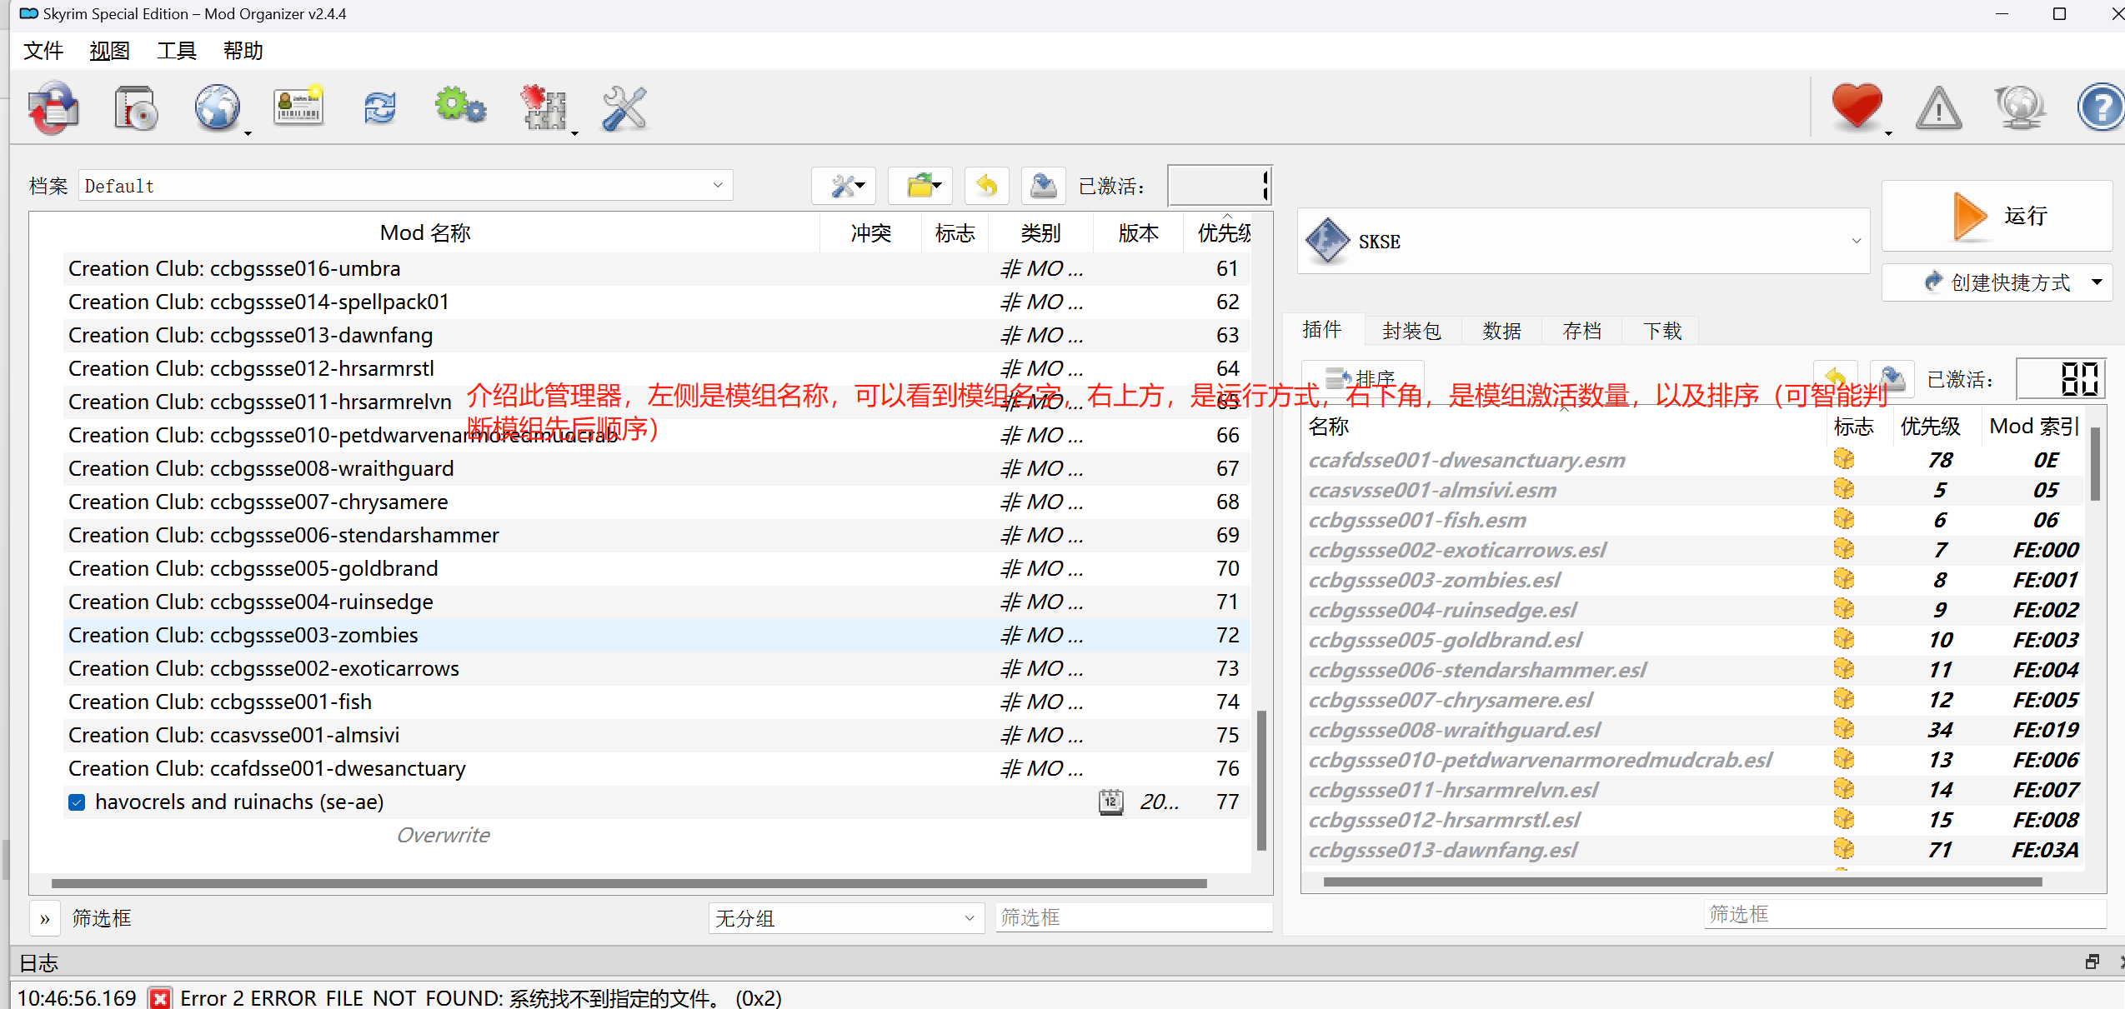2125x1009 pixels.
Task: Click the Refresh arrows toolbar icon
Action: click(x=379, y=108)
